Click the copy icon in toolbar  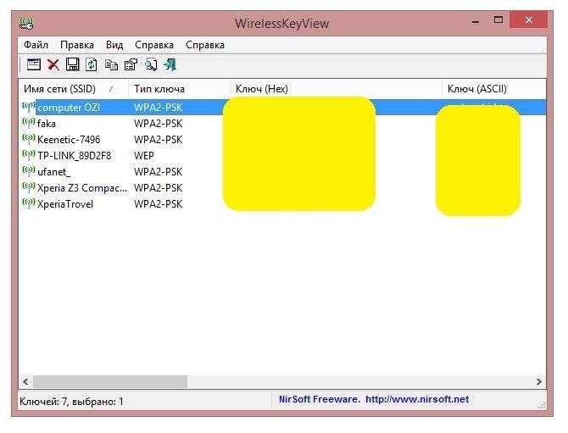[x=111, y=64]
